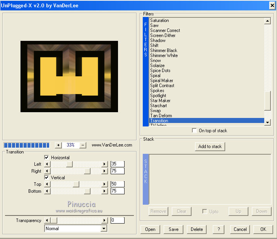Click the zoom in plus button
277x239 pixels.
point(58,145)
